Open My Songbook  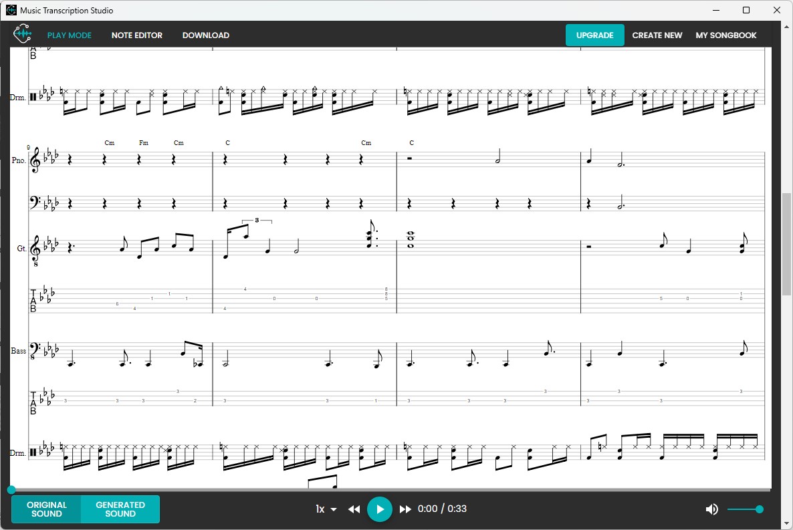coord(726,35)
